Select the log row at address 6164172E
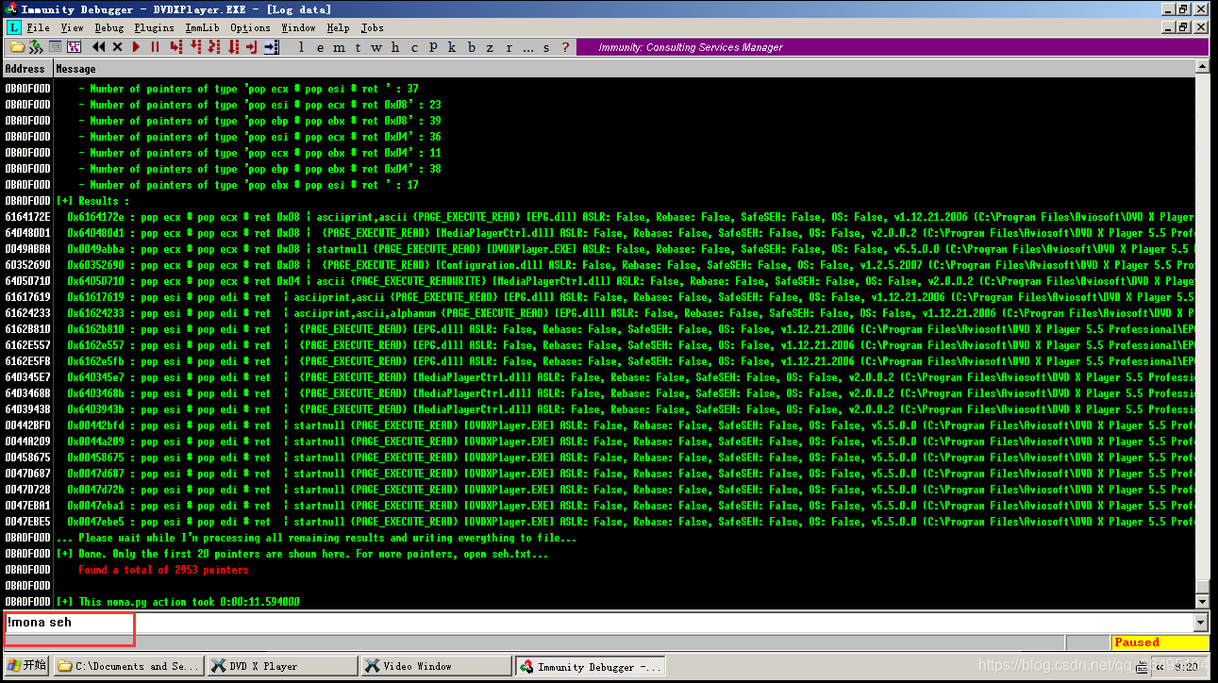This screenshot has height=683, width=1218. click(598, 217)
